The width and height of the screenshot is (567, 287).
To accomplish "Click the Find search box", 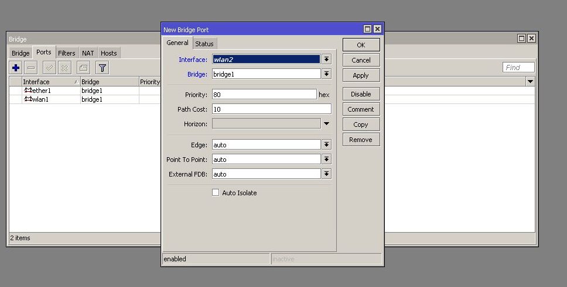I will (x=518, y=67).
